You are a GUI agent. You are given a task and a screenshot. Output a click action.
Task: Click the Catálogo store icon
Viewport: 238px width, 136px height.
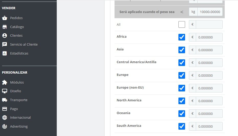(5, 27)
